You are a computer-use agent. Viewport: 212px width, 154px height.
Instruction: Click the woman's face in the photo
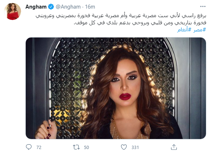click(125, 85)
